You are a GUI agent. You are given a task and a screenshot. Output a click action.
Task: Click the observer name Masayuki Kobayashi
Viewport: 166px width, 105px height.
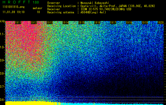pyautogui.click(x=94, y=3)
